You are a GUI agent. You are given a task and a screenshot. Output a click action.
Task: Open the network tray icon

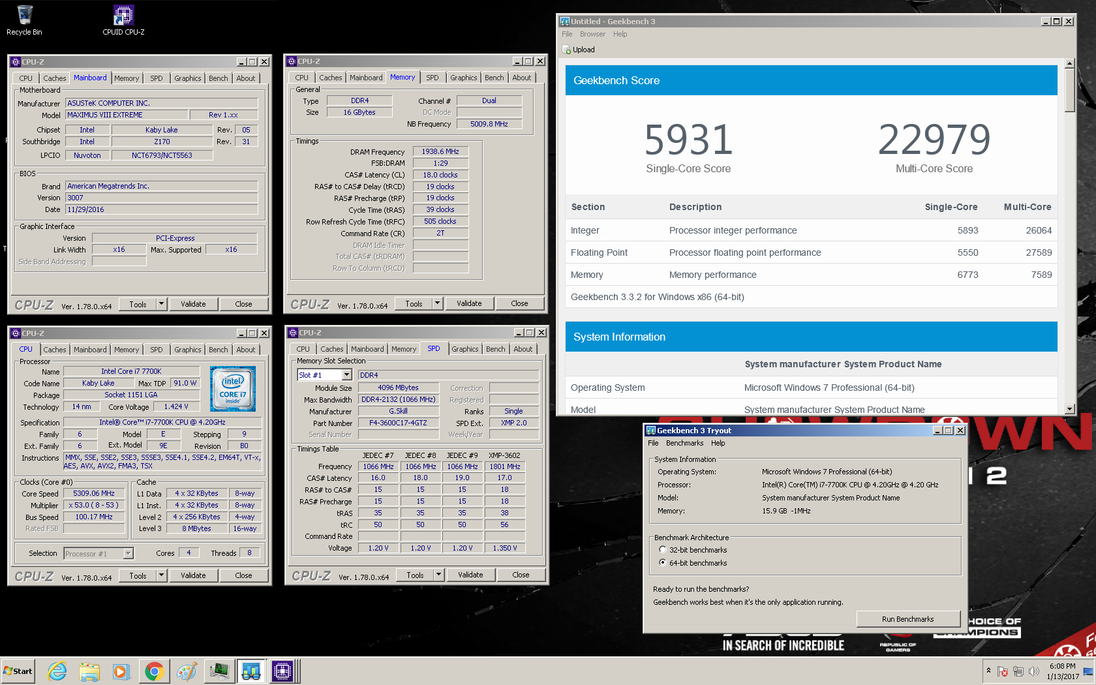click(x=1018, y=671)
